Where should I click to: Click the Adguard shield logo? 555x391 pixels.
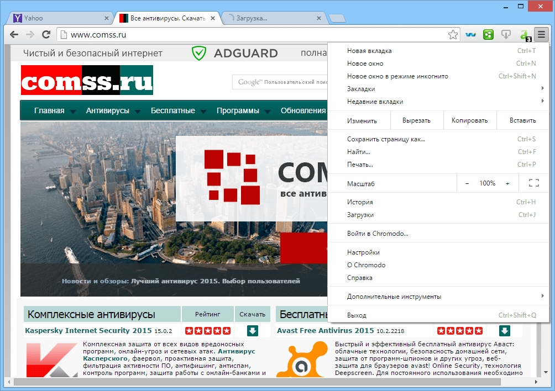click(x=199, y=54)
